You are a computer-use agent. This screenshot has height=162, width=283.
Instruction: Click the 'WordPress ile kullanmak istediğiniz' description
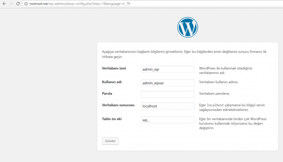tap(226, 70)
